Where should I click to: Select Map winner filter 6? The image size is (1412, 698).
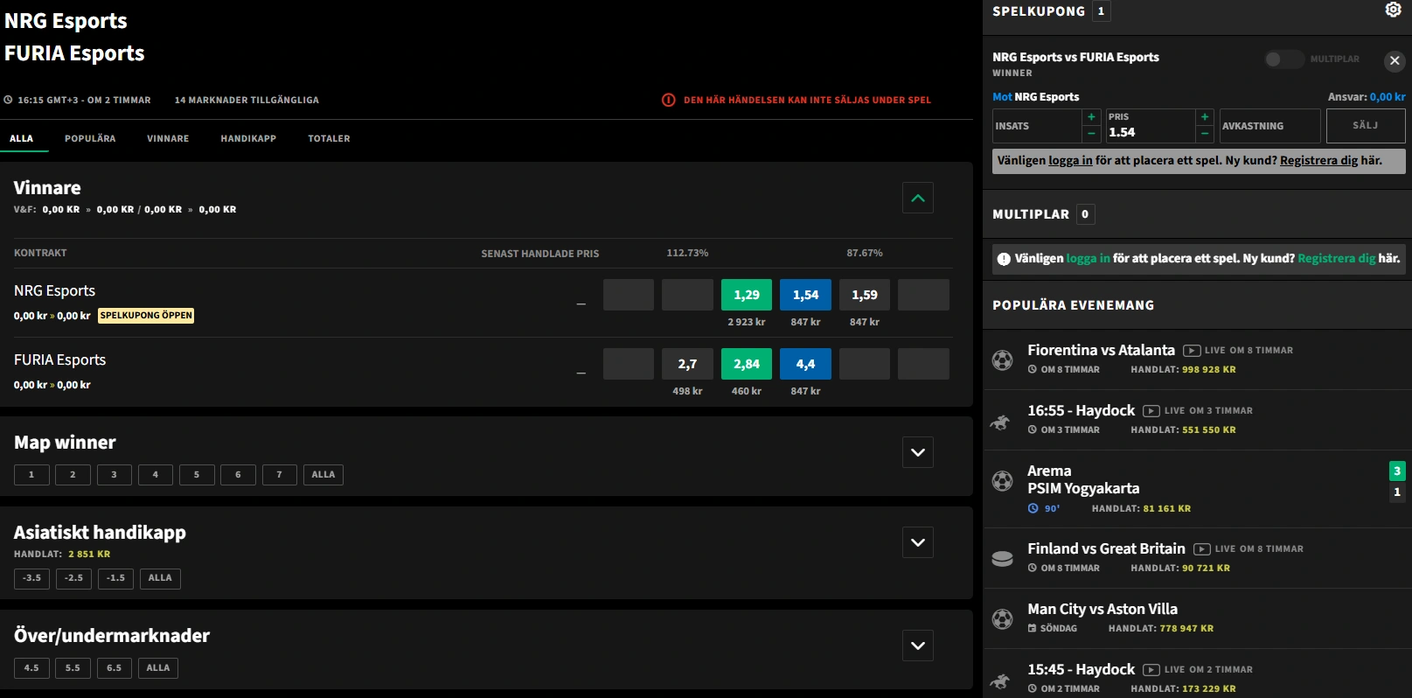(x=238, y=475)
